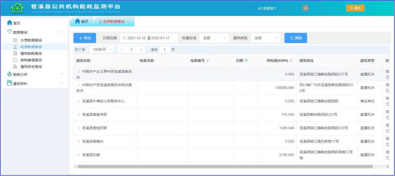
Task: Click the sidebar 首页 house icon
Action: pyautogui.click(x=9, y=22)
